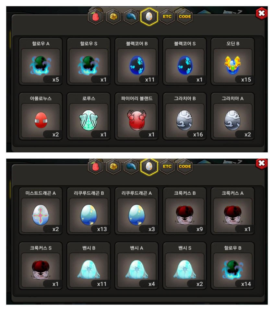Pick the 리쿠루드래곤 B blue egg
The image size is (274, 311).
tap(89, 211)
